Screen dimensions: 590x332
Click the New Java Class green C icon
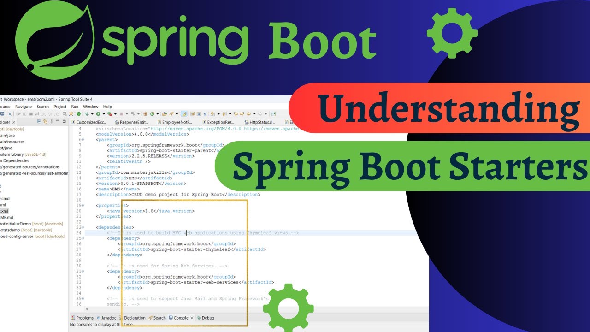(x=152, y=113)
